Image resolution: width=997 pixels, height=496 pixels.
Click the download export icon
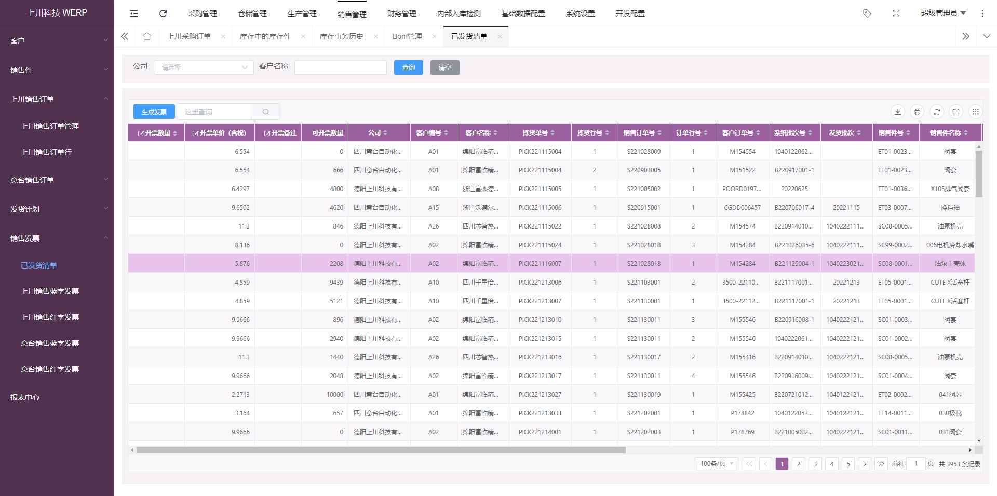coord(898,112)
